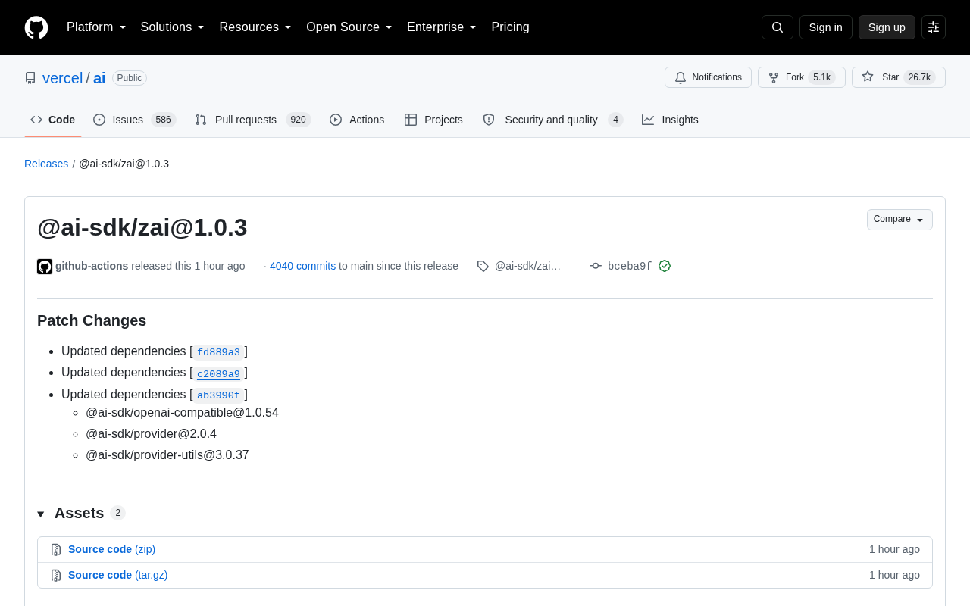Open the vercel owner link

tap(62, 78)
